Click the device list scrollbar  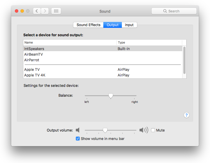[184, 60]
